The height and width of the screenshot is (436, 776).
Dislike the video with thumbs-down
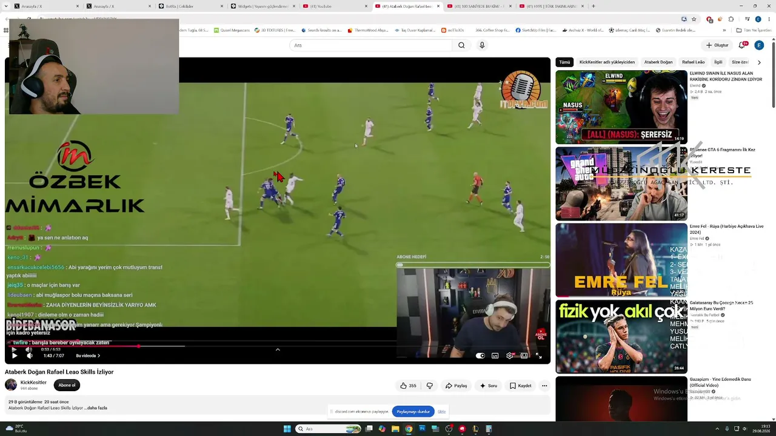[x=430, y=386]
